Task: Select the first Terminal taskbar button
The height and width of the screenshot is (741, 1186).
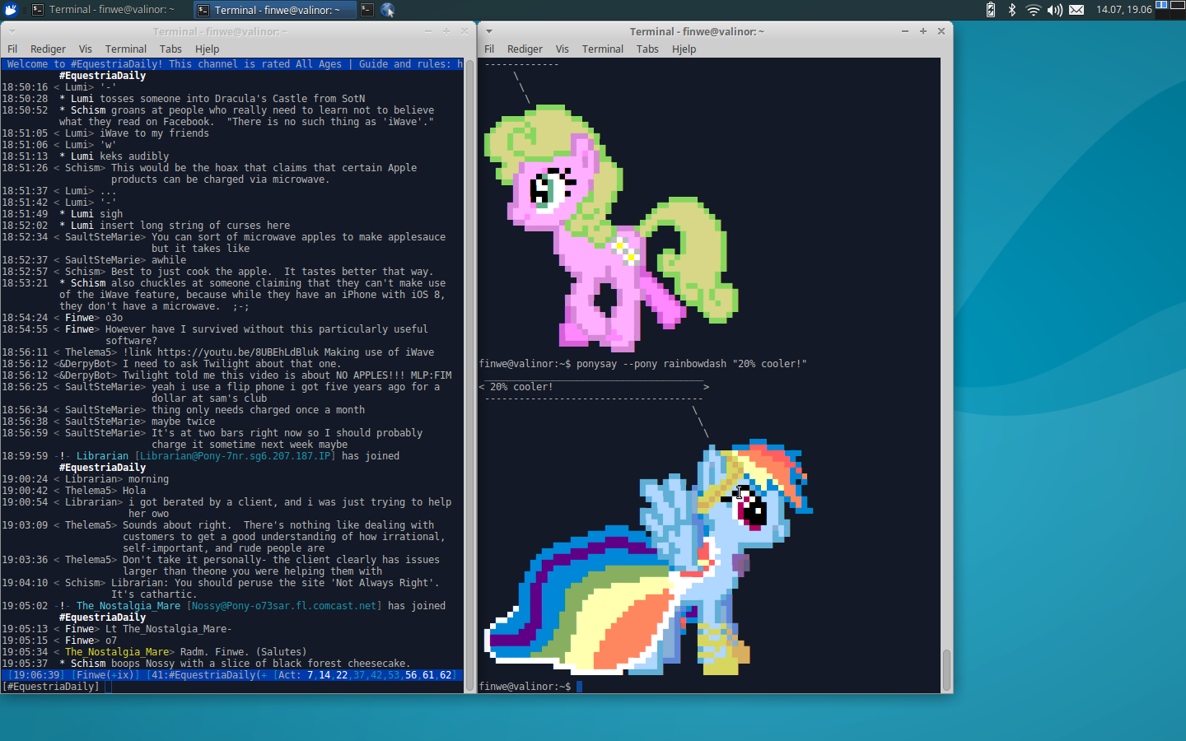Action: [103, 10]
